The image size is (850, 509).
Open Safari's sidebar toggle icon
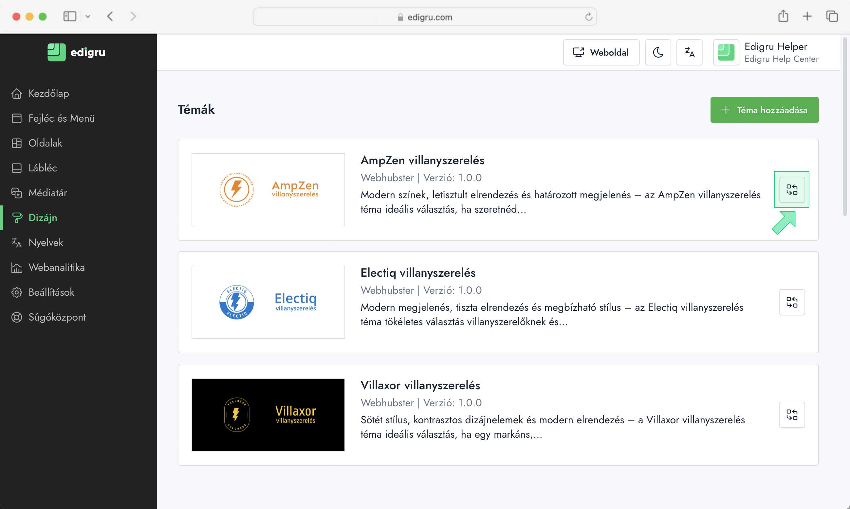pyautogui.click(x=70, y=16)
